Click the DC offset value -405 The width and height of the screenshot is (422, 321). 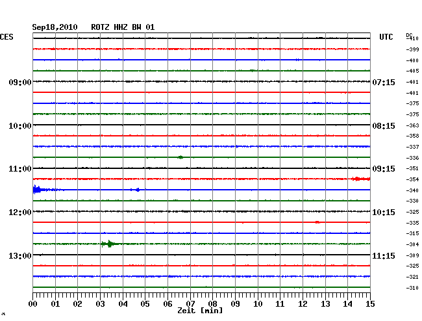point(412,71)
